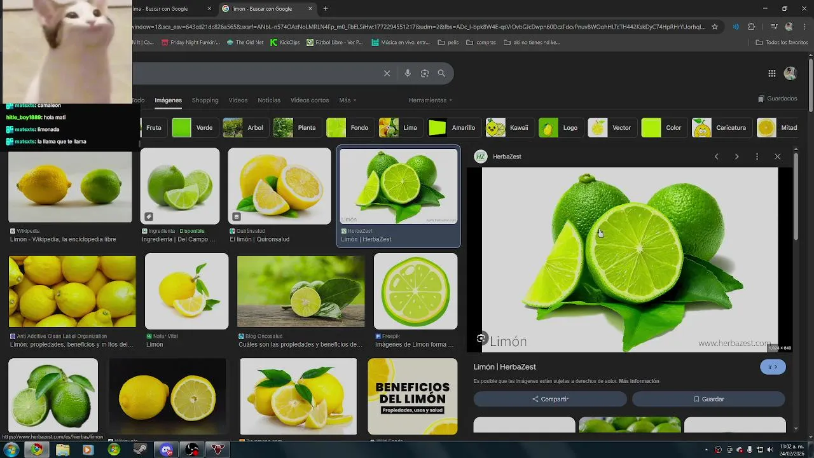The width and height of the screenshot is (814, 458).
Task: Open the preview panel more-options menu
Action: pyautogui.click(x=757, y=156)
